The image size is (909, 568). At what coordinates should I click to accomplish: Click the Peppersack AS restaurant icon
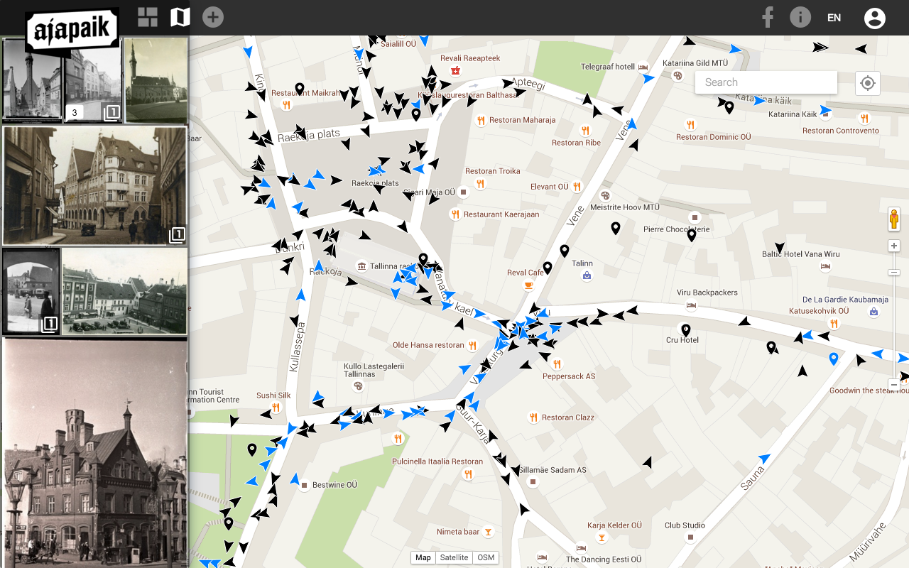click(557, 364)
